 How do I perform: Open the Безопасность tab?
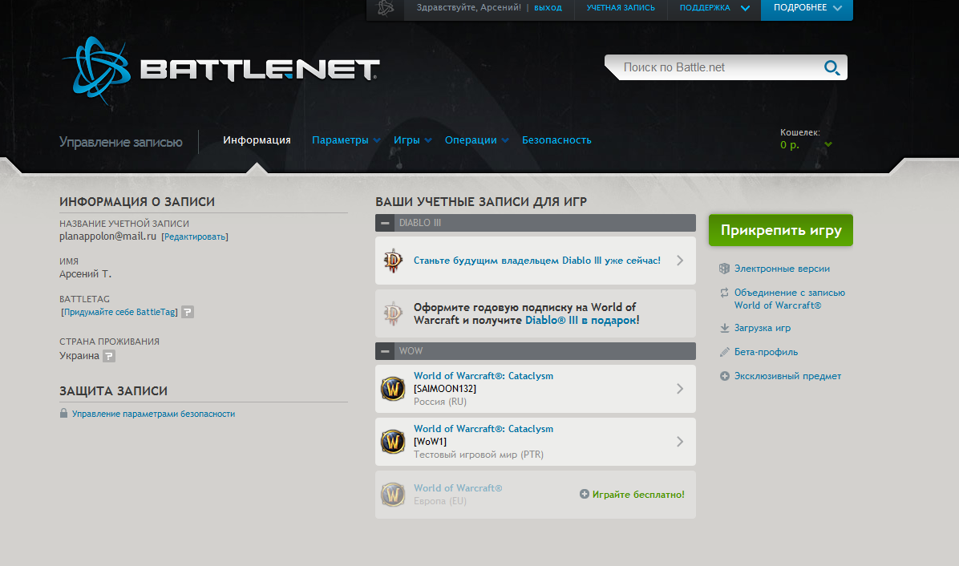556,140
